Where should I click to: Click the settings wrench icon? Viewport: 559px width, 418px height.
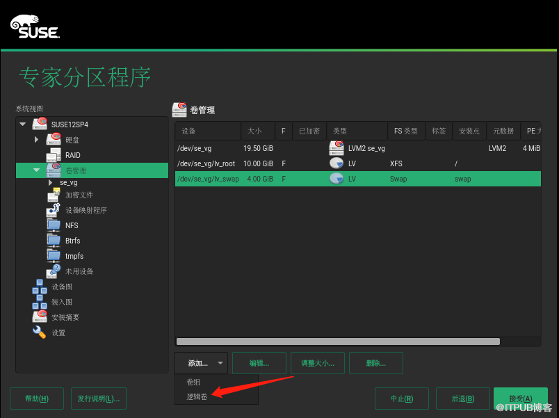tap(39, 332)
